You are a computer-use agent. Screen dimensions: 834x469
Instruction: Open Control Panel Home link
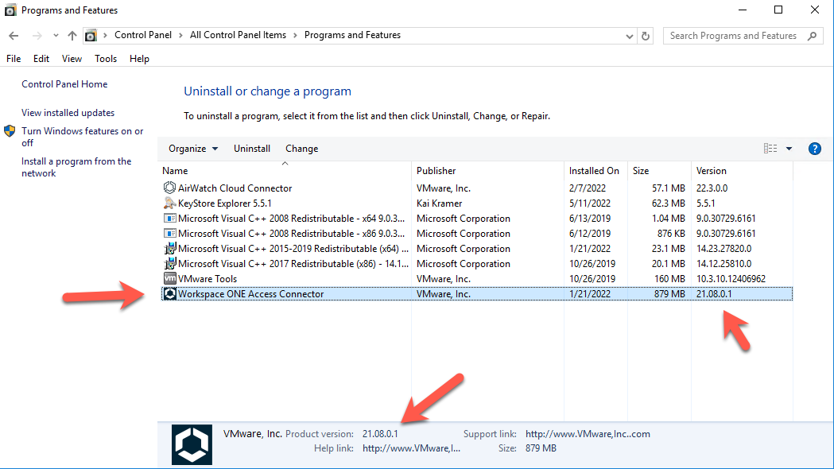tap(64, 84)
